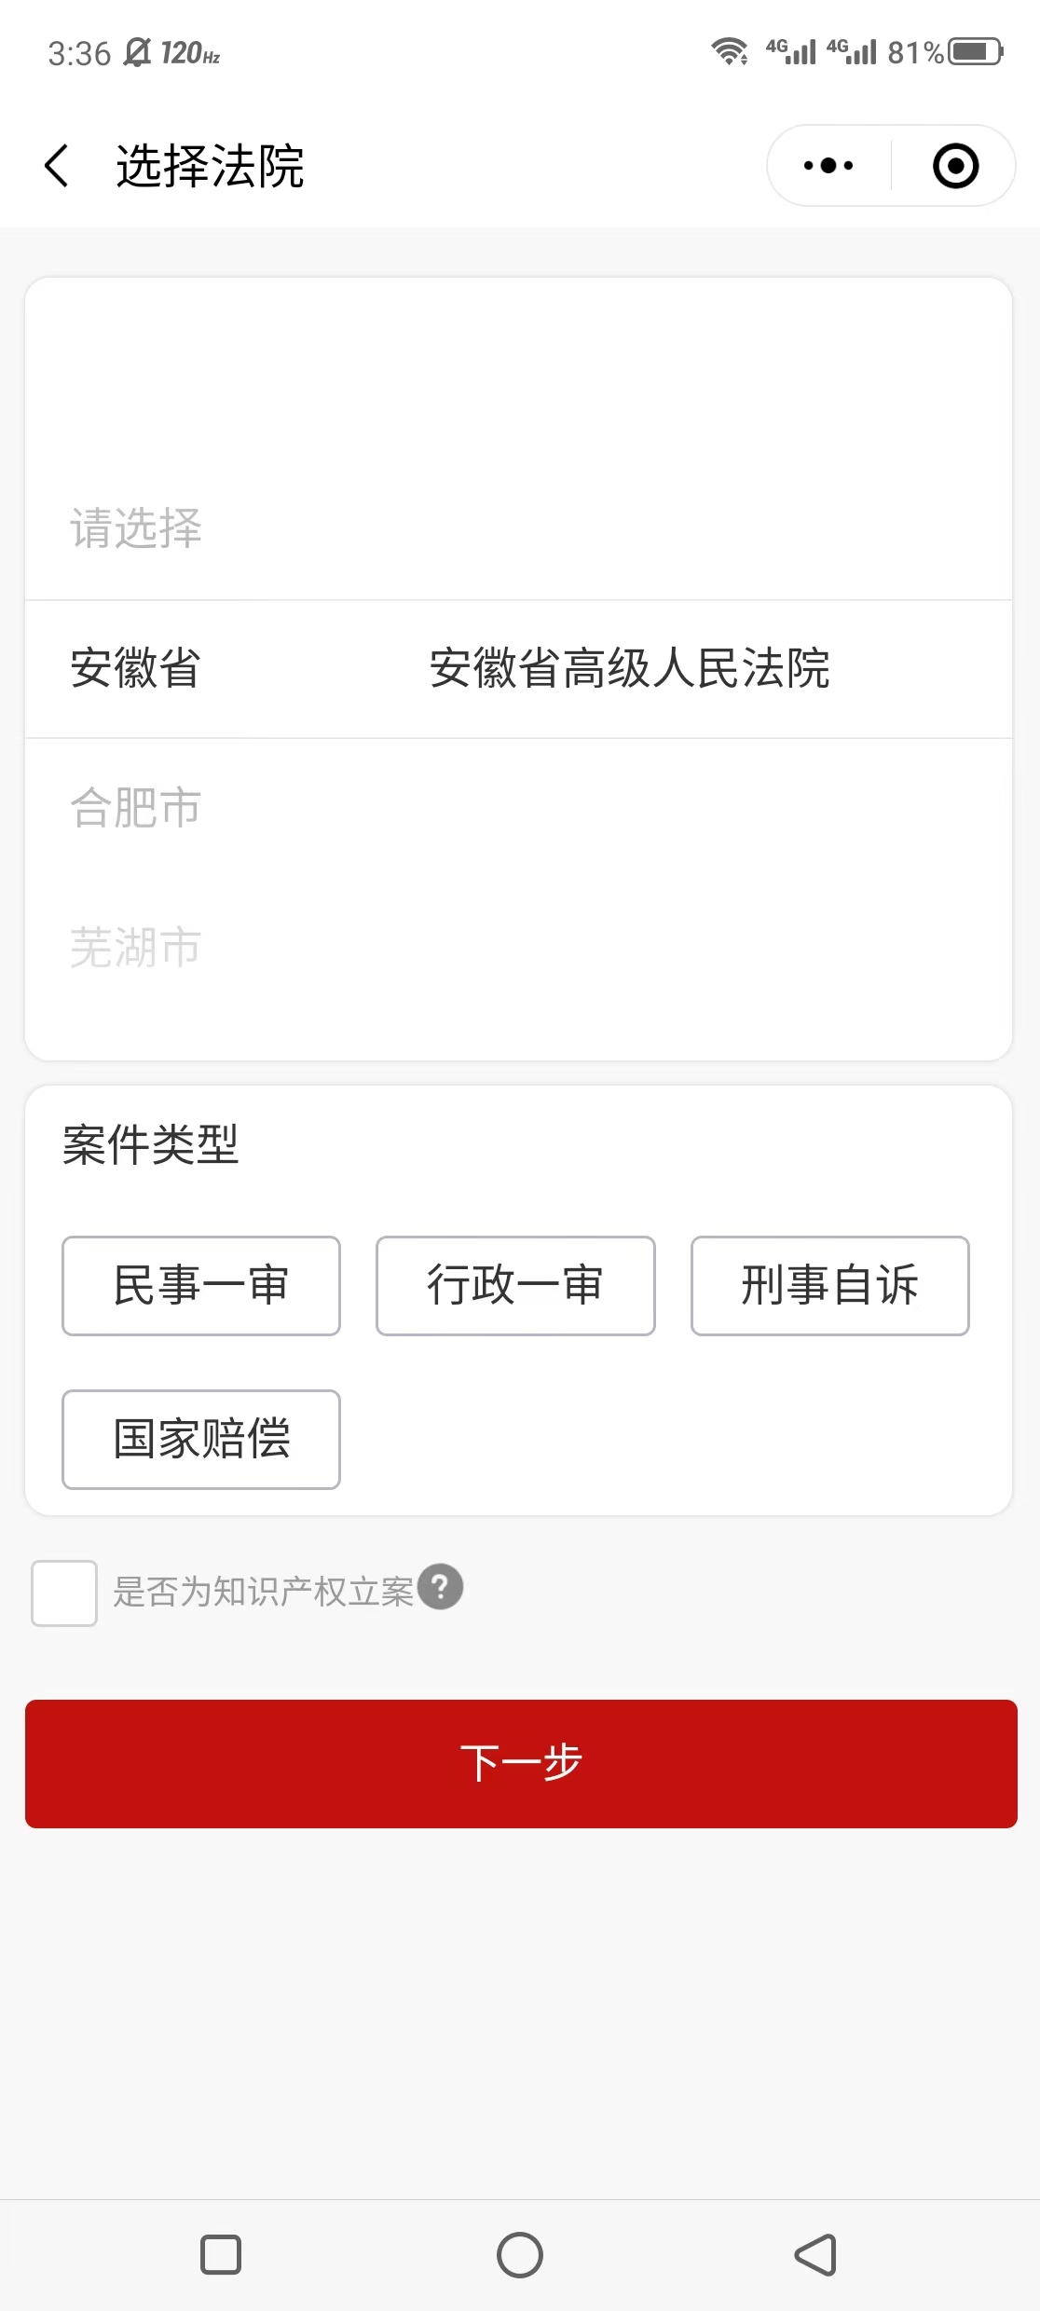Choose 国家赔偿 case type
The image size is (1040, 2311).
(201, 1440)
